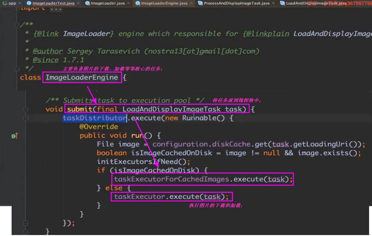This screenshot has height=236, width=372.
Task: Collapse the class Javadoc comment start marker
Action: (x=17, y=25)
